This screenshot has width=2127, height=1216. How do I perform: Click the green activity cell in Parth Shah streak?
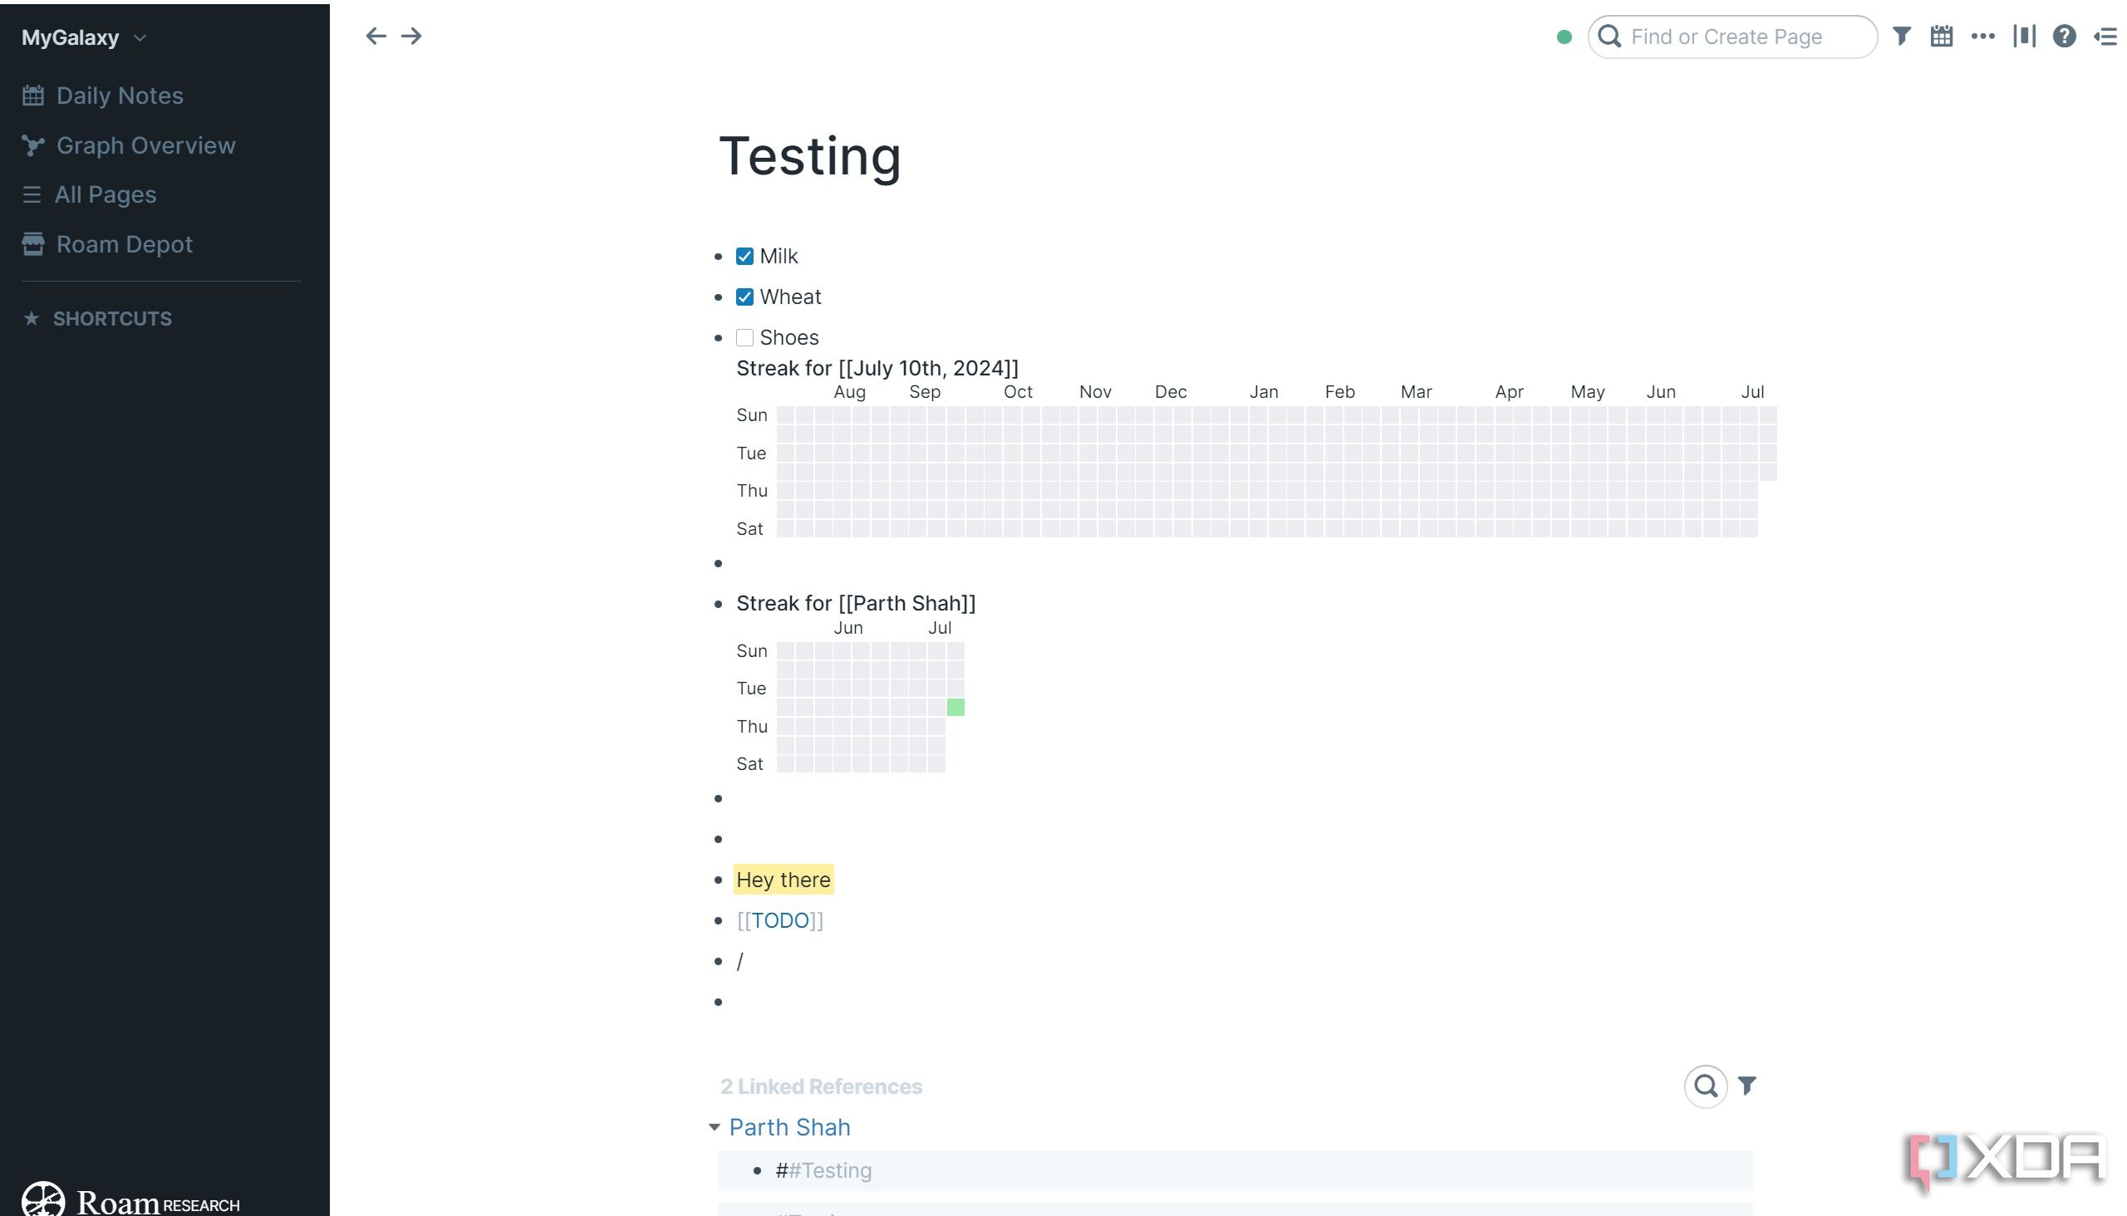click(x=955, y=708)
